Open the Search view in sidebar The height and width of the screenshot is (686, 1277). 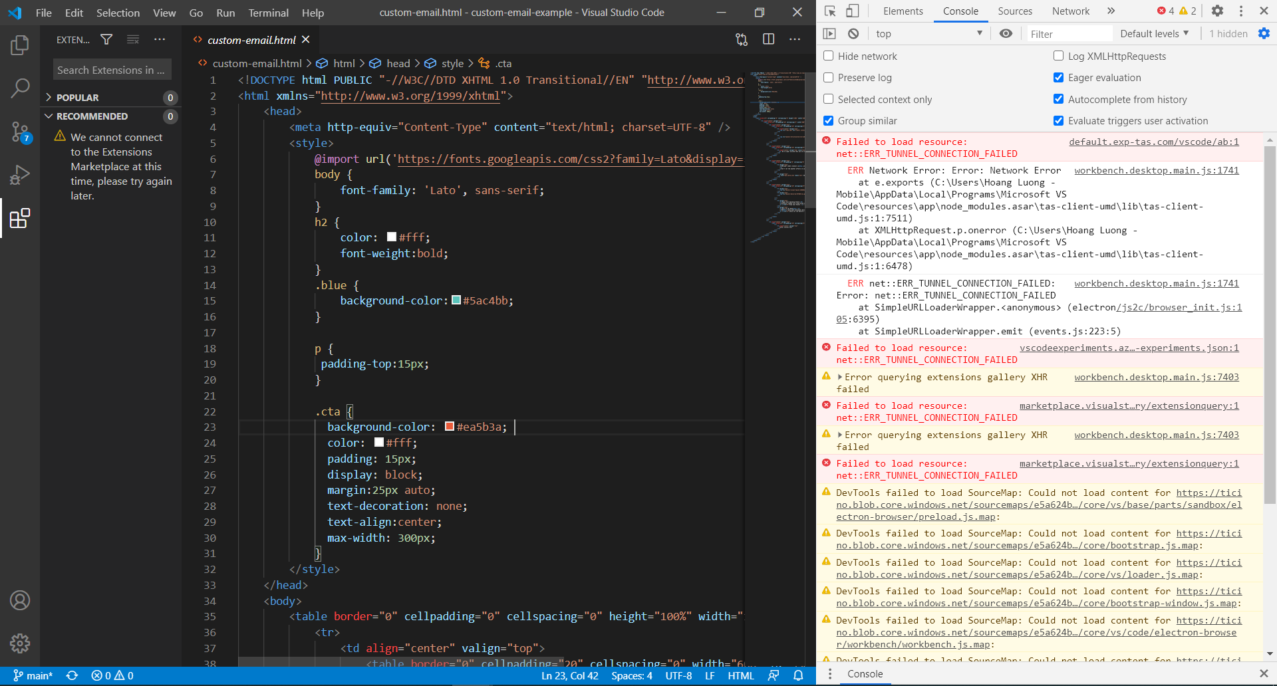tap(21, 87)
